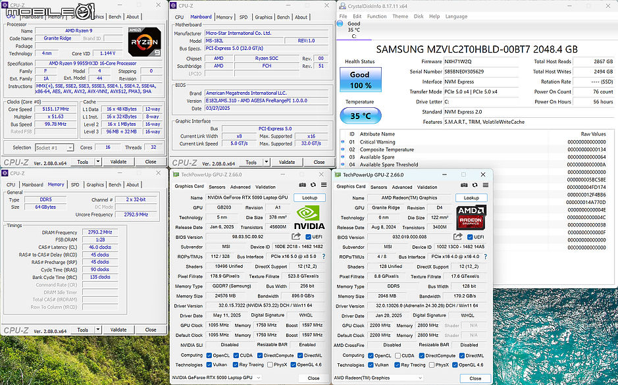Open Tools dropdown arrow in CPU-Z Memory window
Viewport: 618px width, 385px height.
tap(98, 330)
